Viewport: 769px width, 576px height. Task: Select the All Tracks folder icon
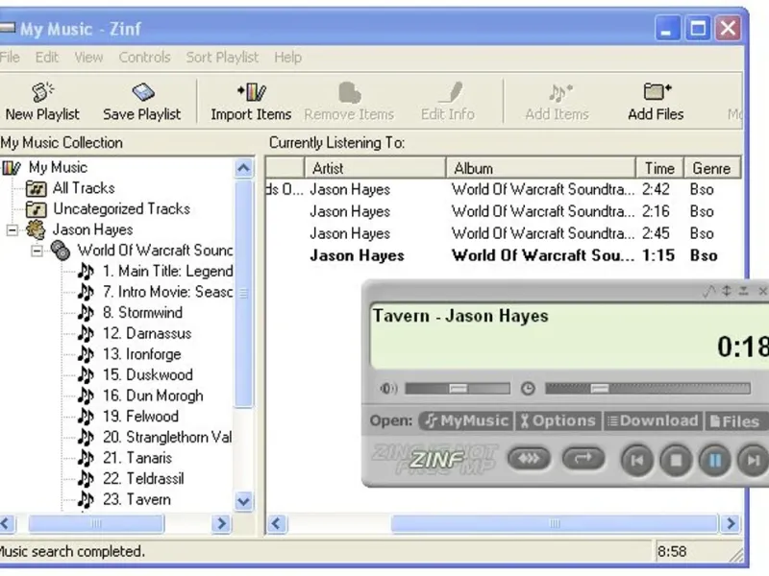(37, 188)
